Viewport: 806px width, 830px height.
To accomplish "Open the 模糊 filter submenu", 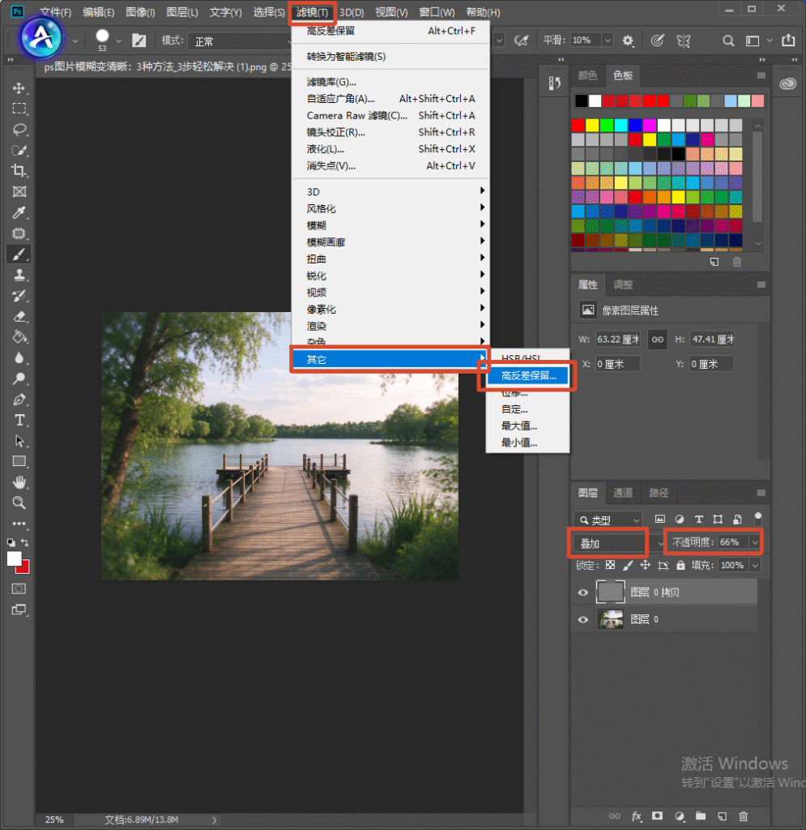I will pyautogui.click(x=390, y=225).
